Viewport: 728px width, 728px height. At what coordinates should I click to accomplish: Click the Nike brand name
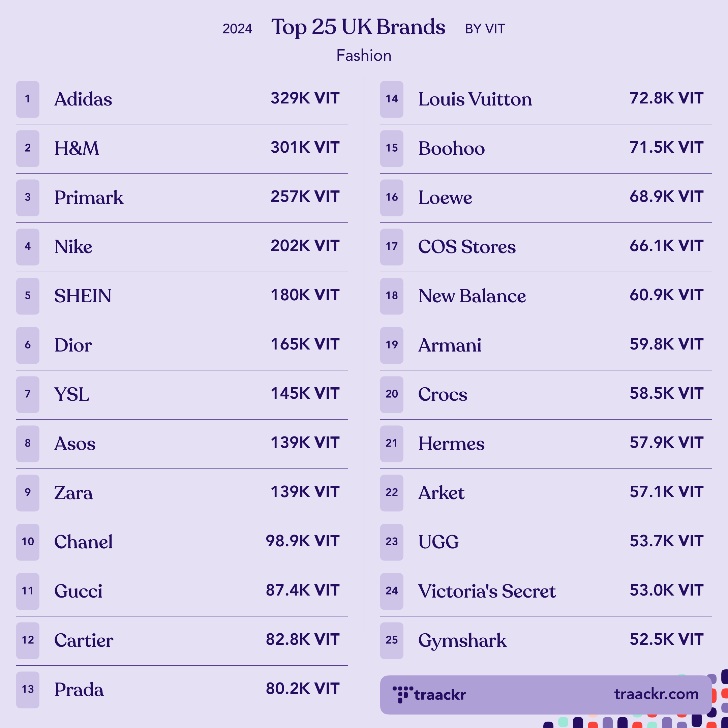73,247
